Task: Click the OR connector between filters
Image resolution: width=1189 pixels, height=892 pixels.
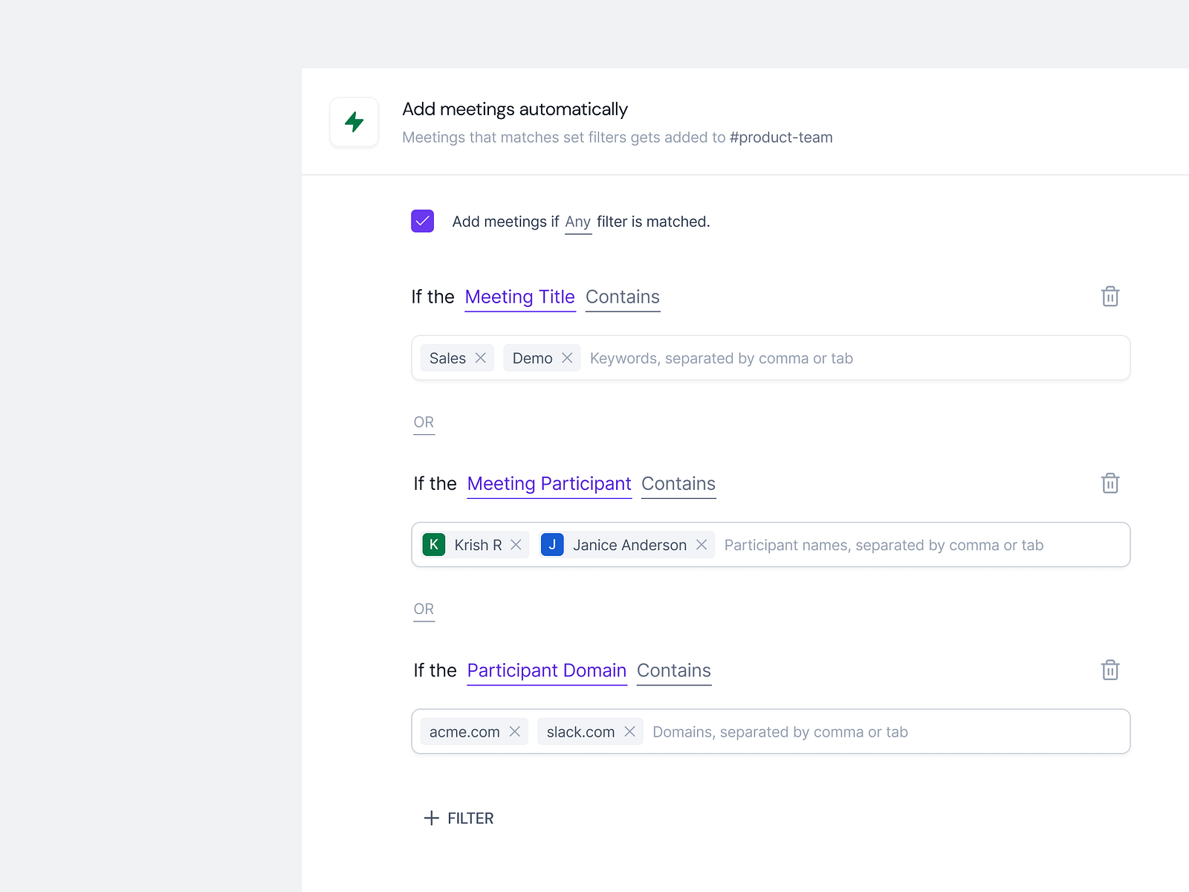Action: (424, 421)
